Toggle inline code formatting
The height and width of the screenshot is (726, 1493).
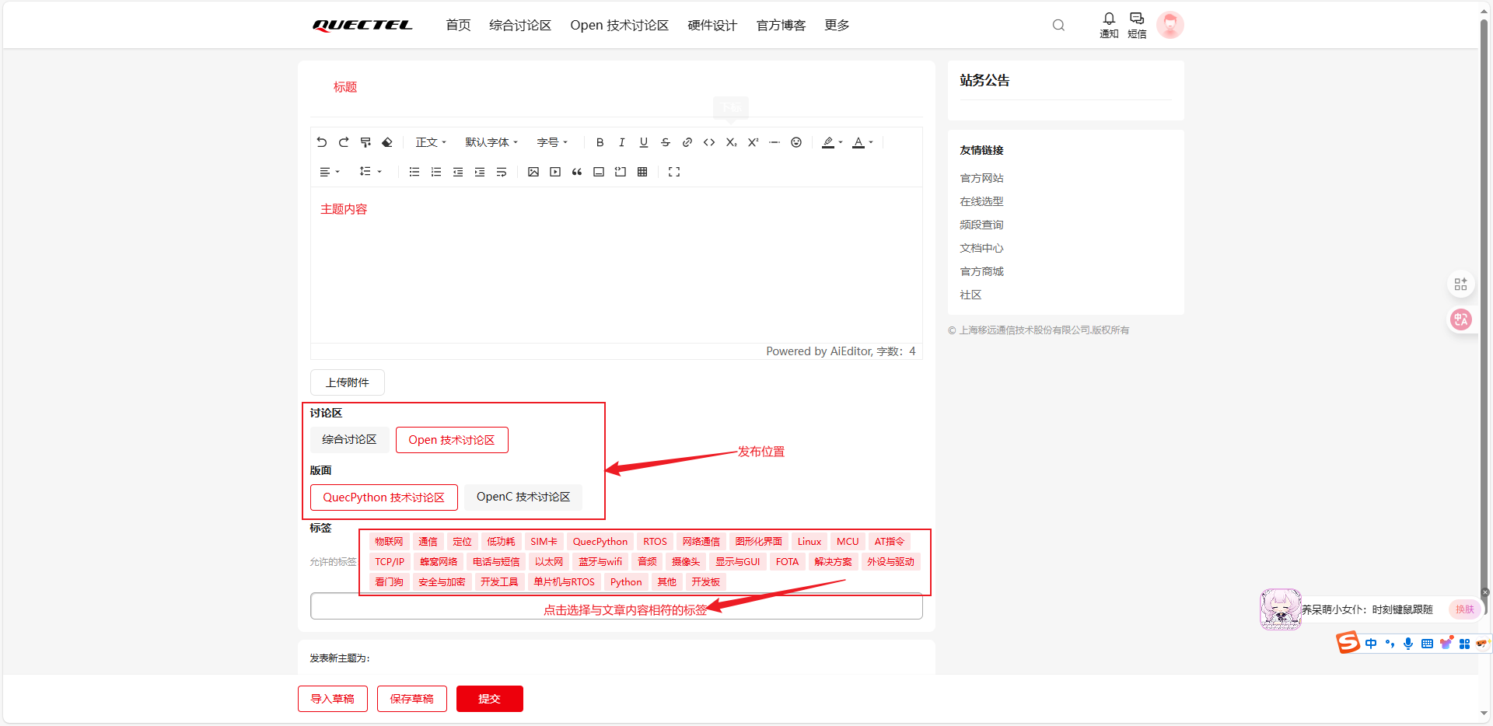708,142
